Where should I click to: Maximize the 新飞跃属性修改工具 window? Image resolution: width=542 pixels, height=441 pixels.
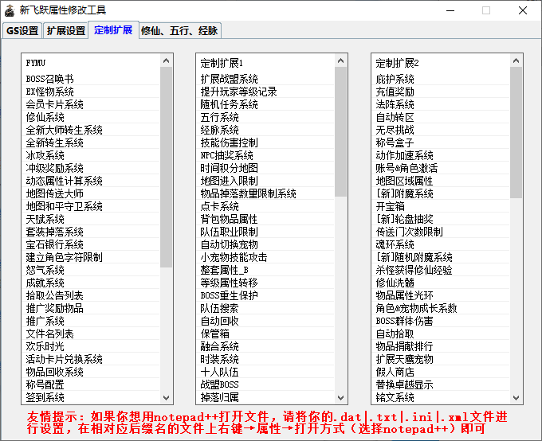[485, 10]
